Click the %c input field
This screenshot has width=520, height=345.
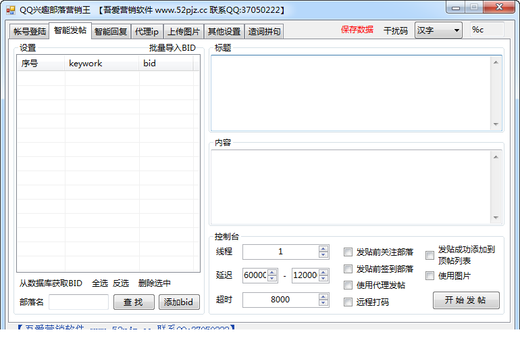point(487,30)
